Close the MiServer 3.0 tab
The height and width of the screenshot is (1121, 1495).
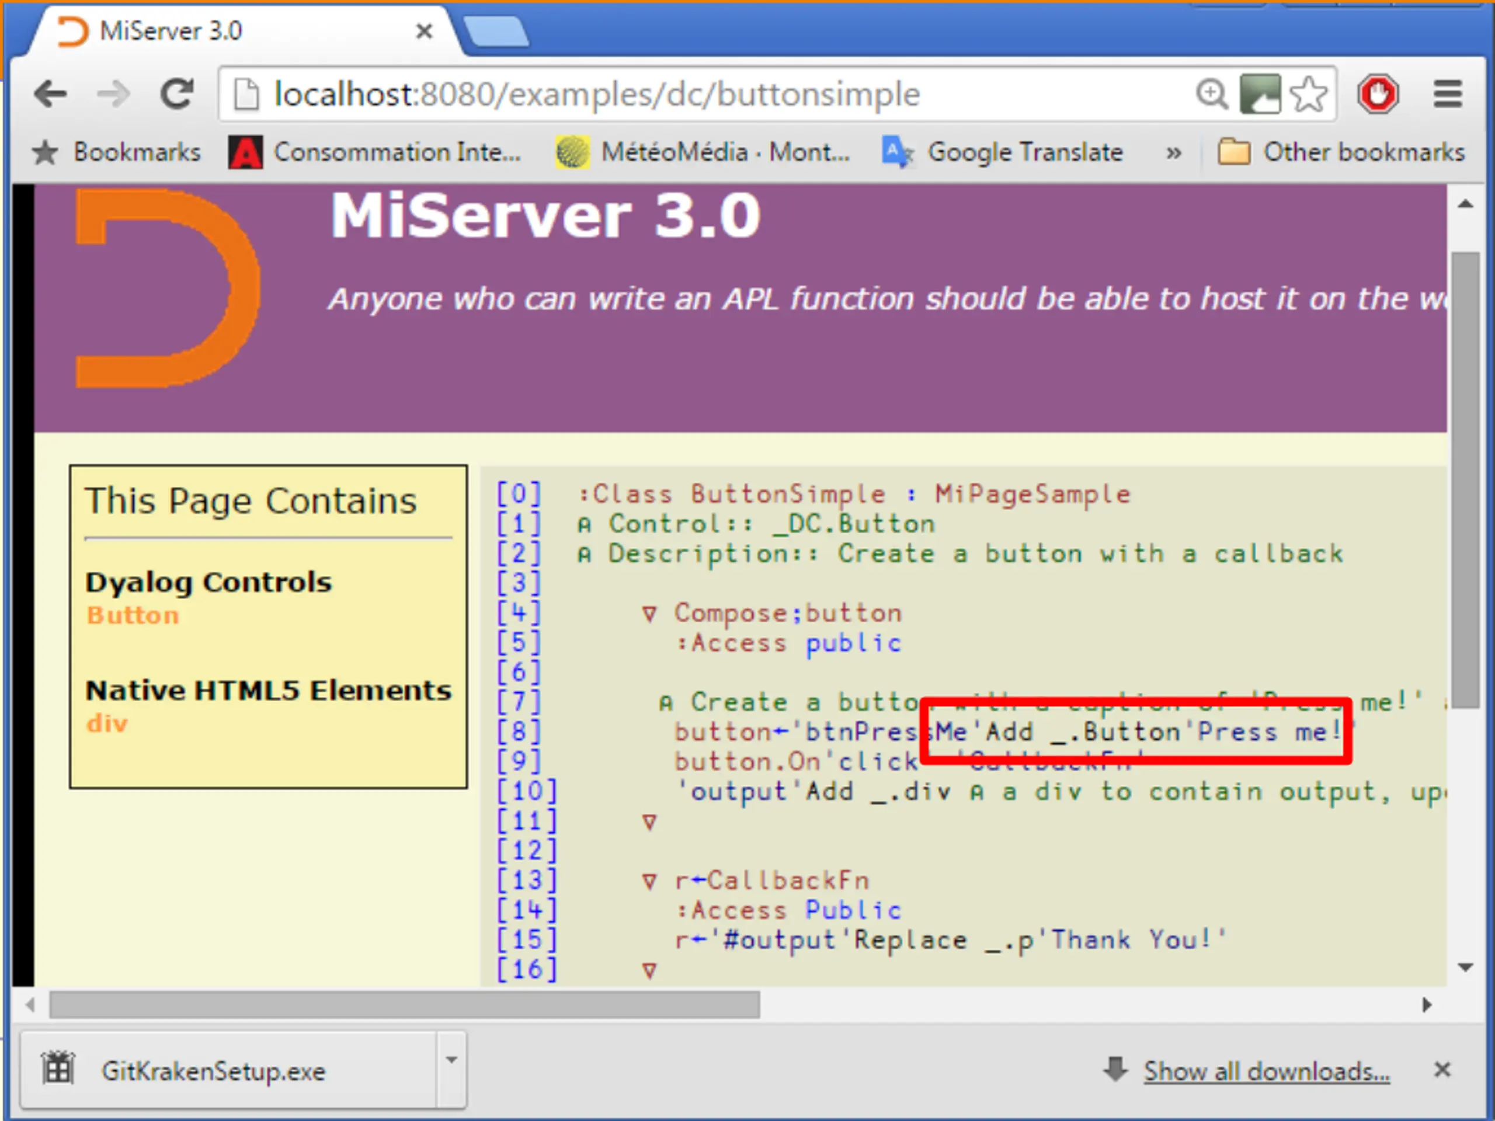pos(424,31)
